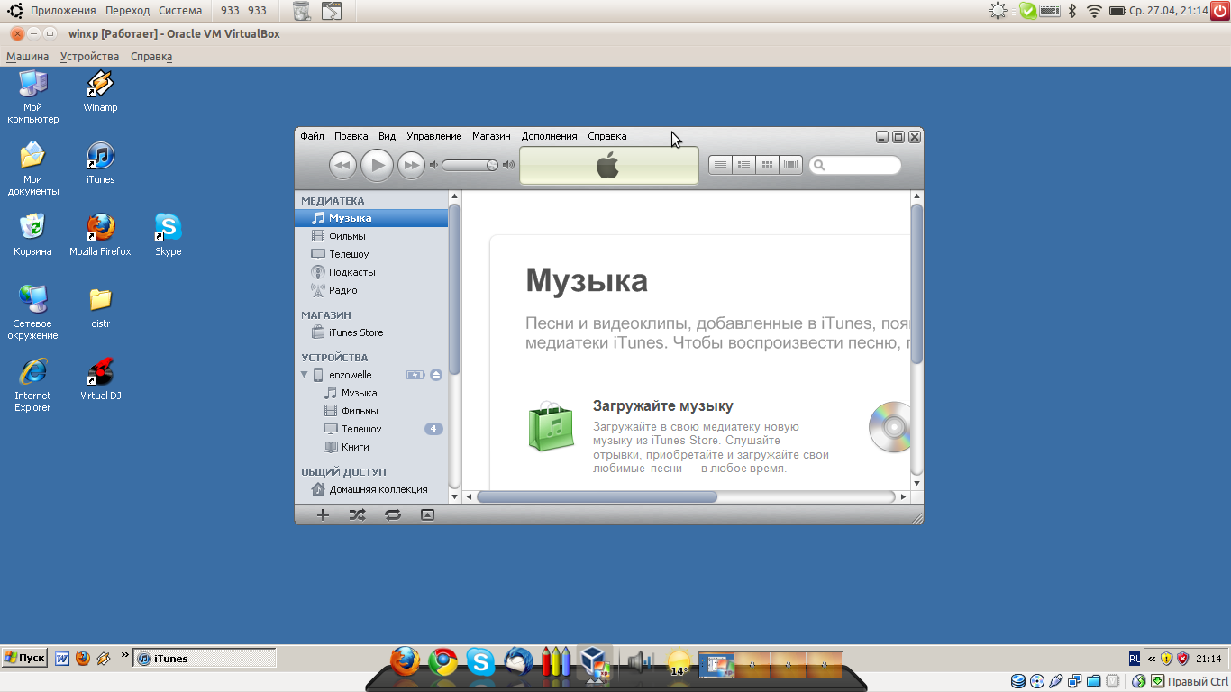Skip back with the rewind button

[x=342, y=165]
